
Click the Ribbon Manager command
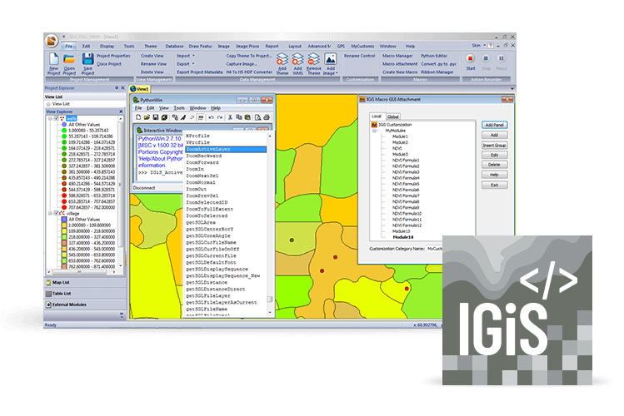[x=437, y=72]
